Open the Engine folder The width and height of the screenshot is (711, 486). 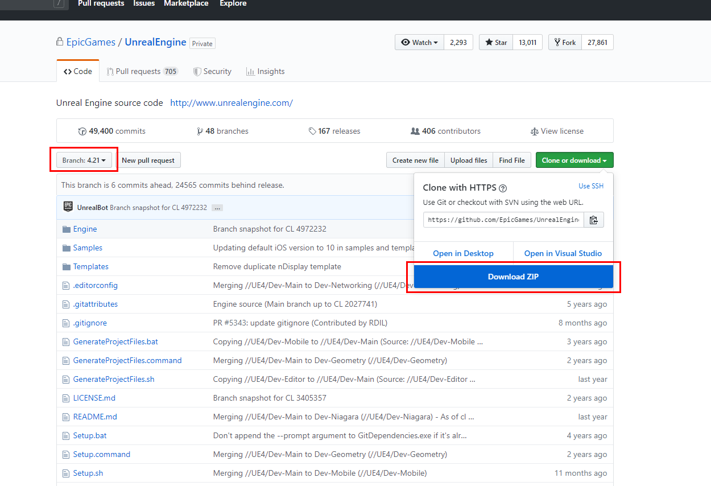[85, 229]
